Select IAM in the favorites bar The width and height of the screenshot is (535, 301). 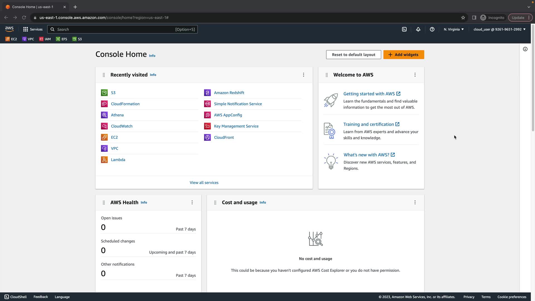[x=45, y=39]
